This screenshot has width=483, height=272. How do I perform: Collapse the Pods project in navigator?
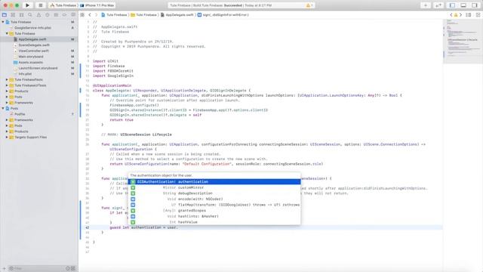pyautogui.click(x=3, y=109)
